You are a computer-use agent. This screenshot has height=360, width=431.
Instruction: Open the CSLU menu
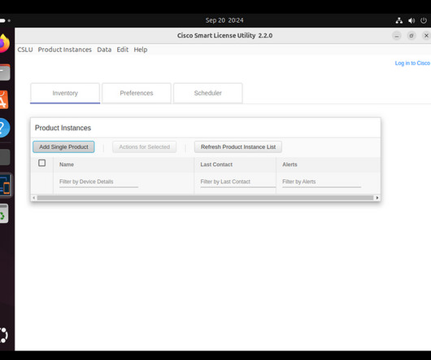25,50
